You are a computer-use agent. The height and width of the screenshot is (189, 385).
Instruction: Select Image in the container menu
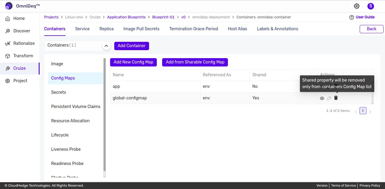point(76,64)
